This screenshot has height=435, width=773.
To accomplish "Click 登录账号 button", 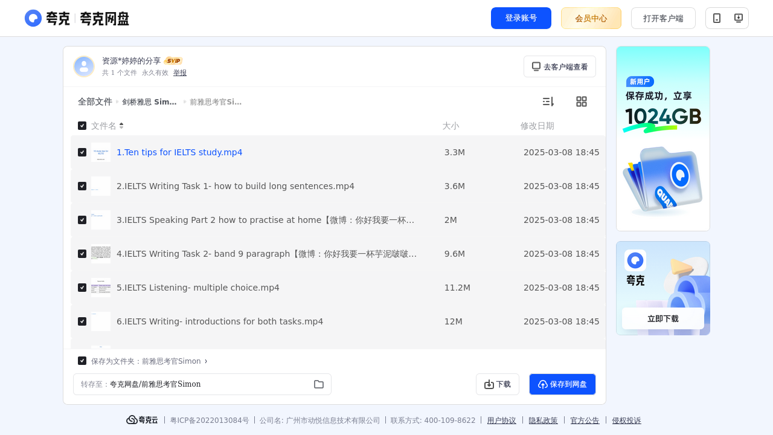I will (521, 18).
